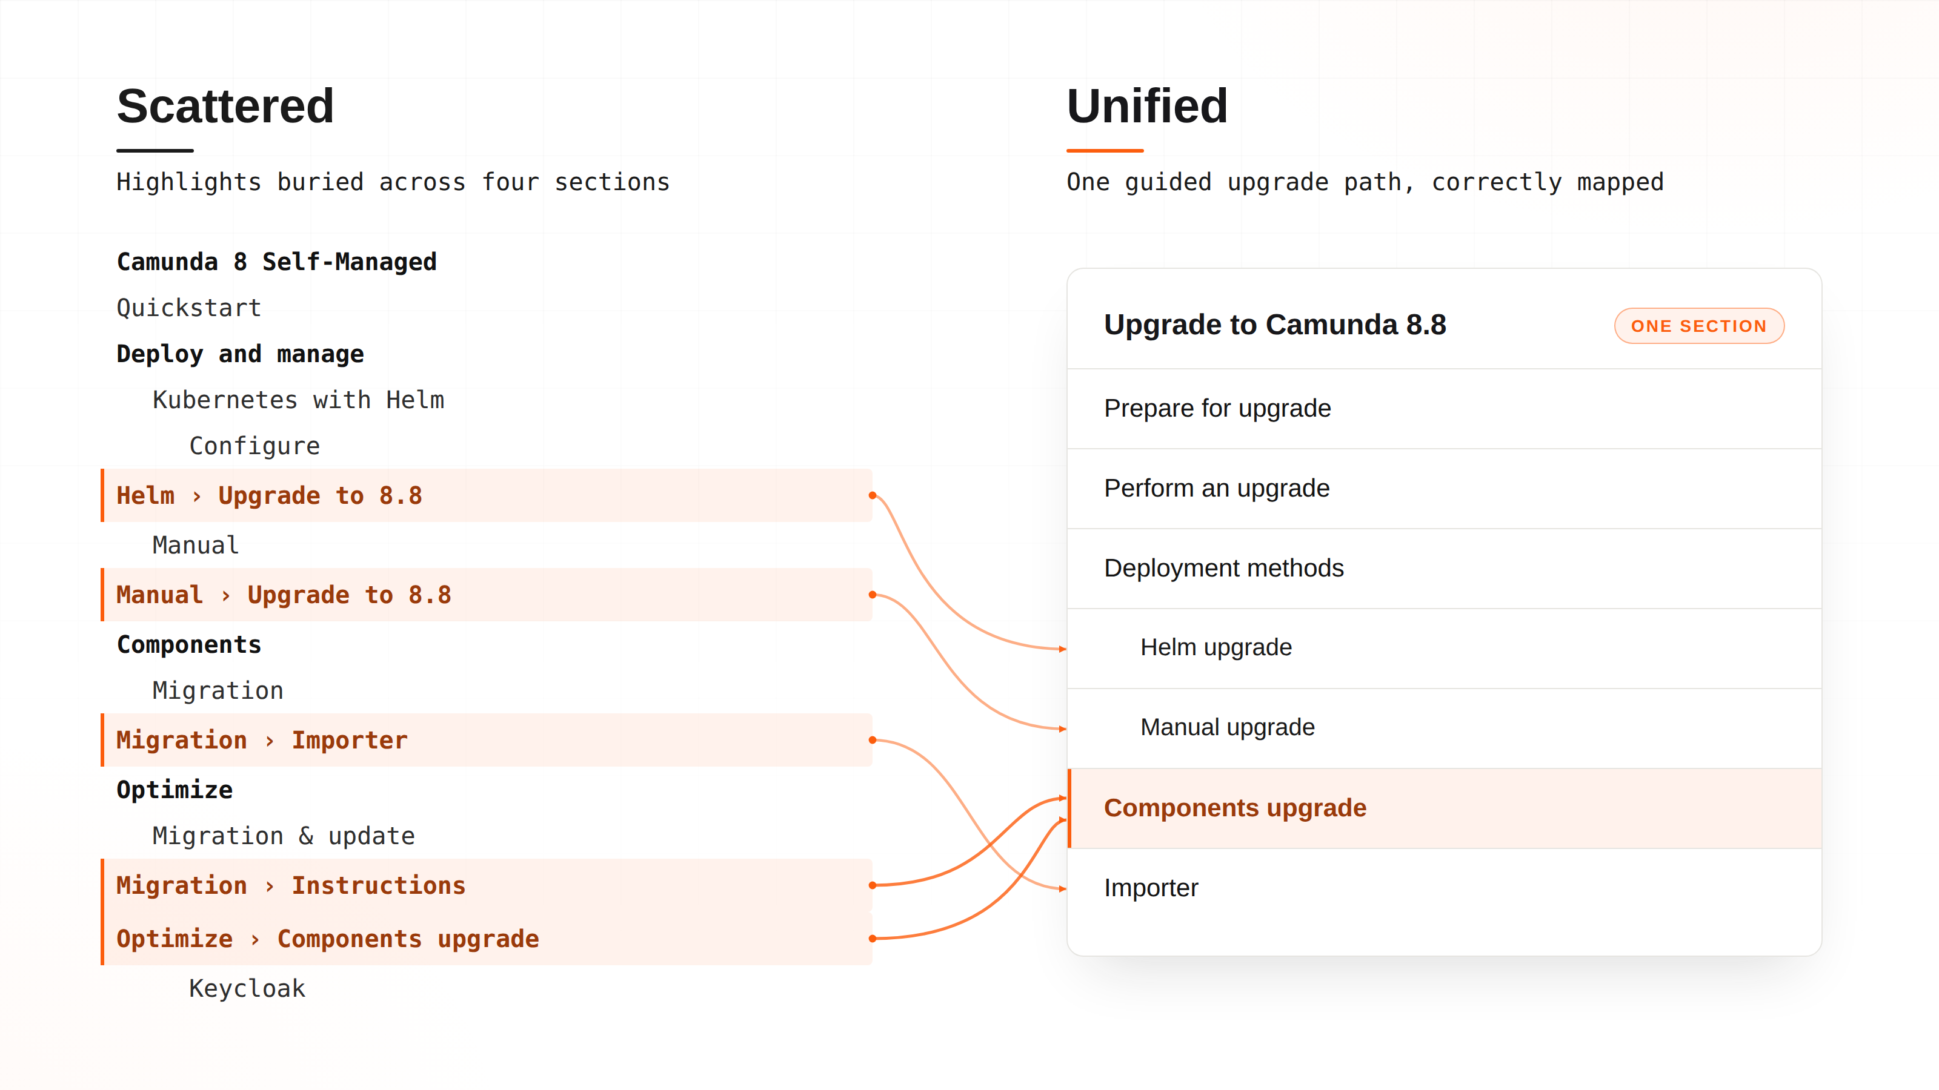Click Upgrade to Camunda 8.8 title
1939x1090 pixels.
point(1274,325)
